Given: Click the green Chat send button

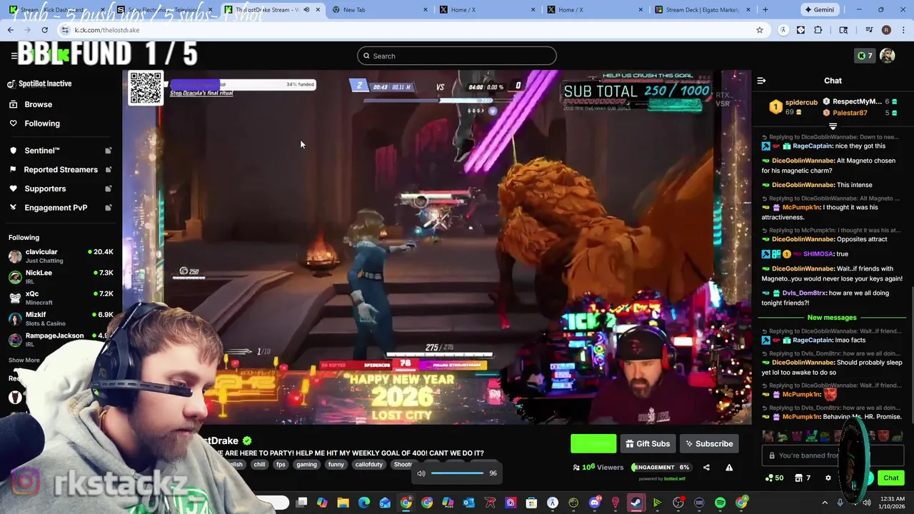Looking at the screenshot, I should 890,478.
